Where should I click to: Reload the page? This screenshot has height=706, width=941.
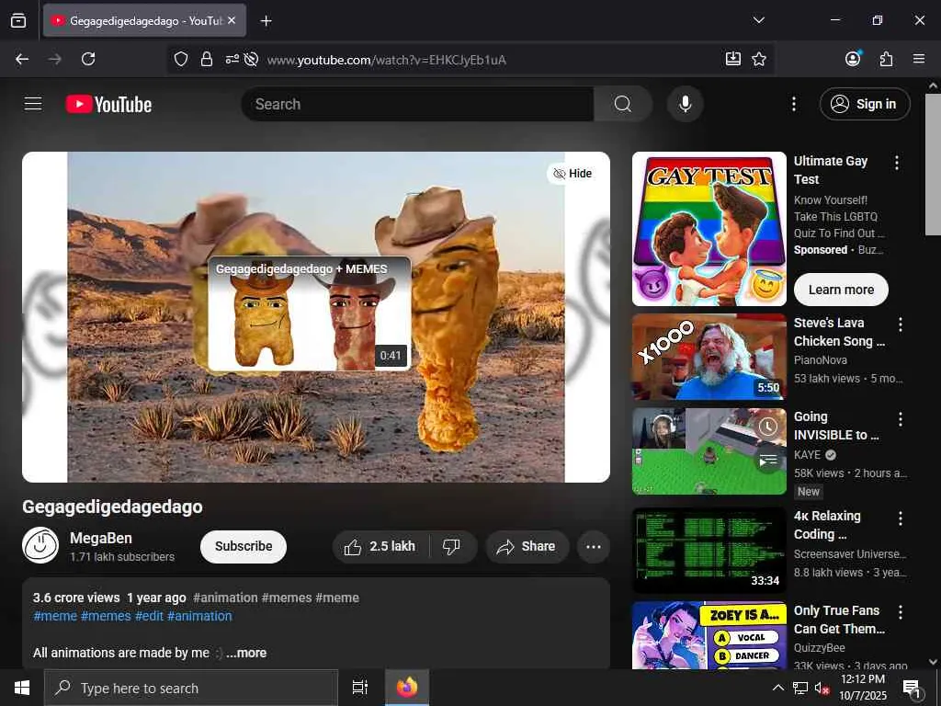(x=88, y=59)
